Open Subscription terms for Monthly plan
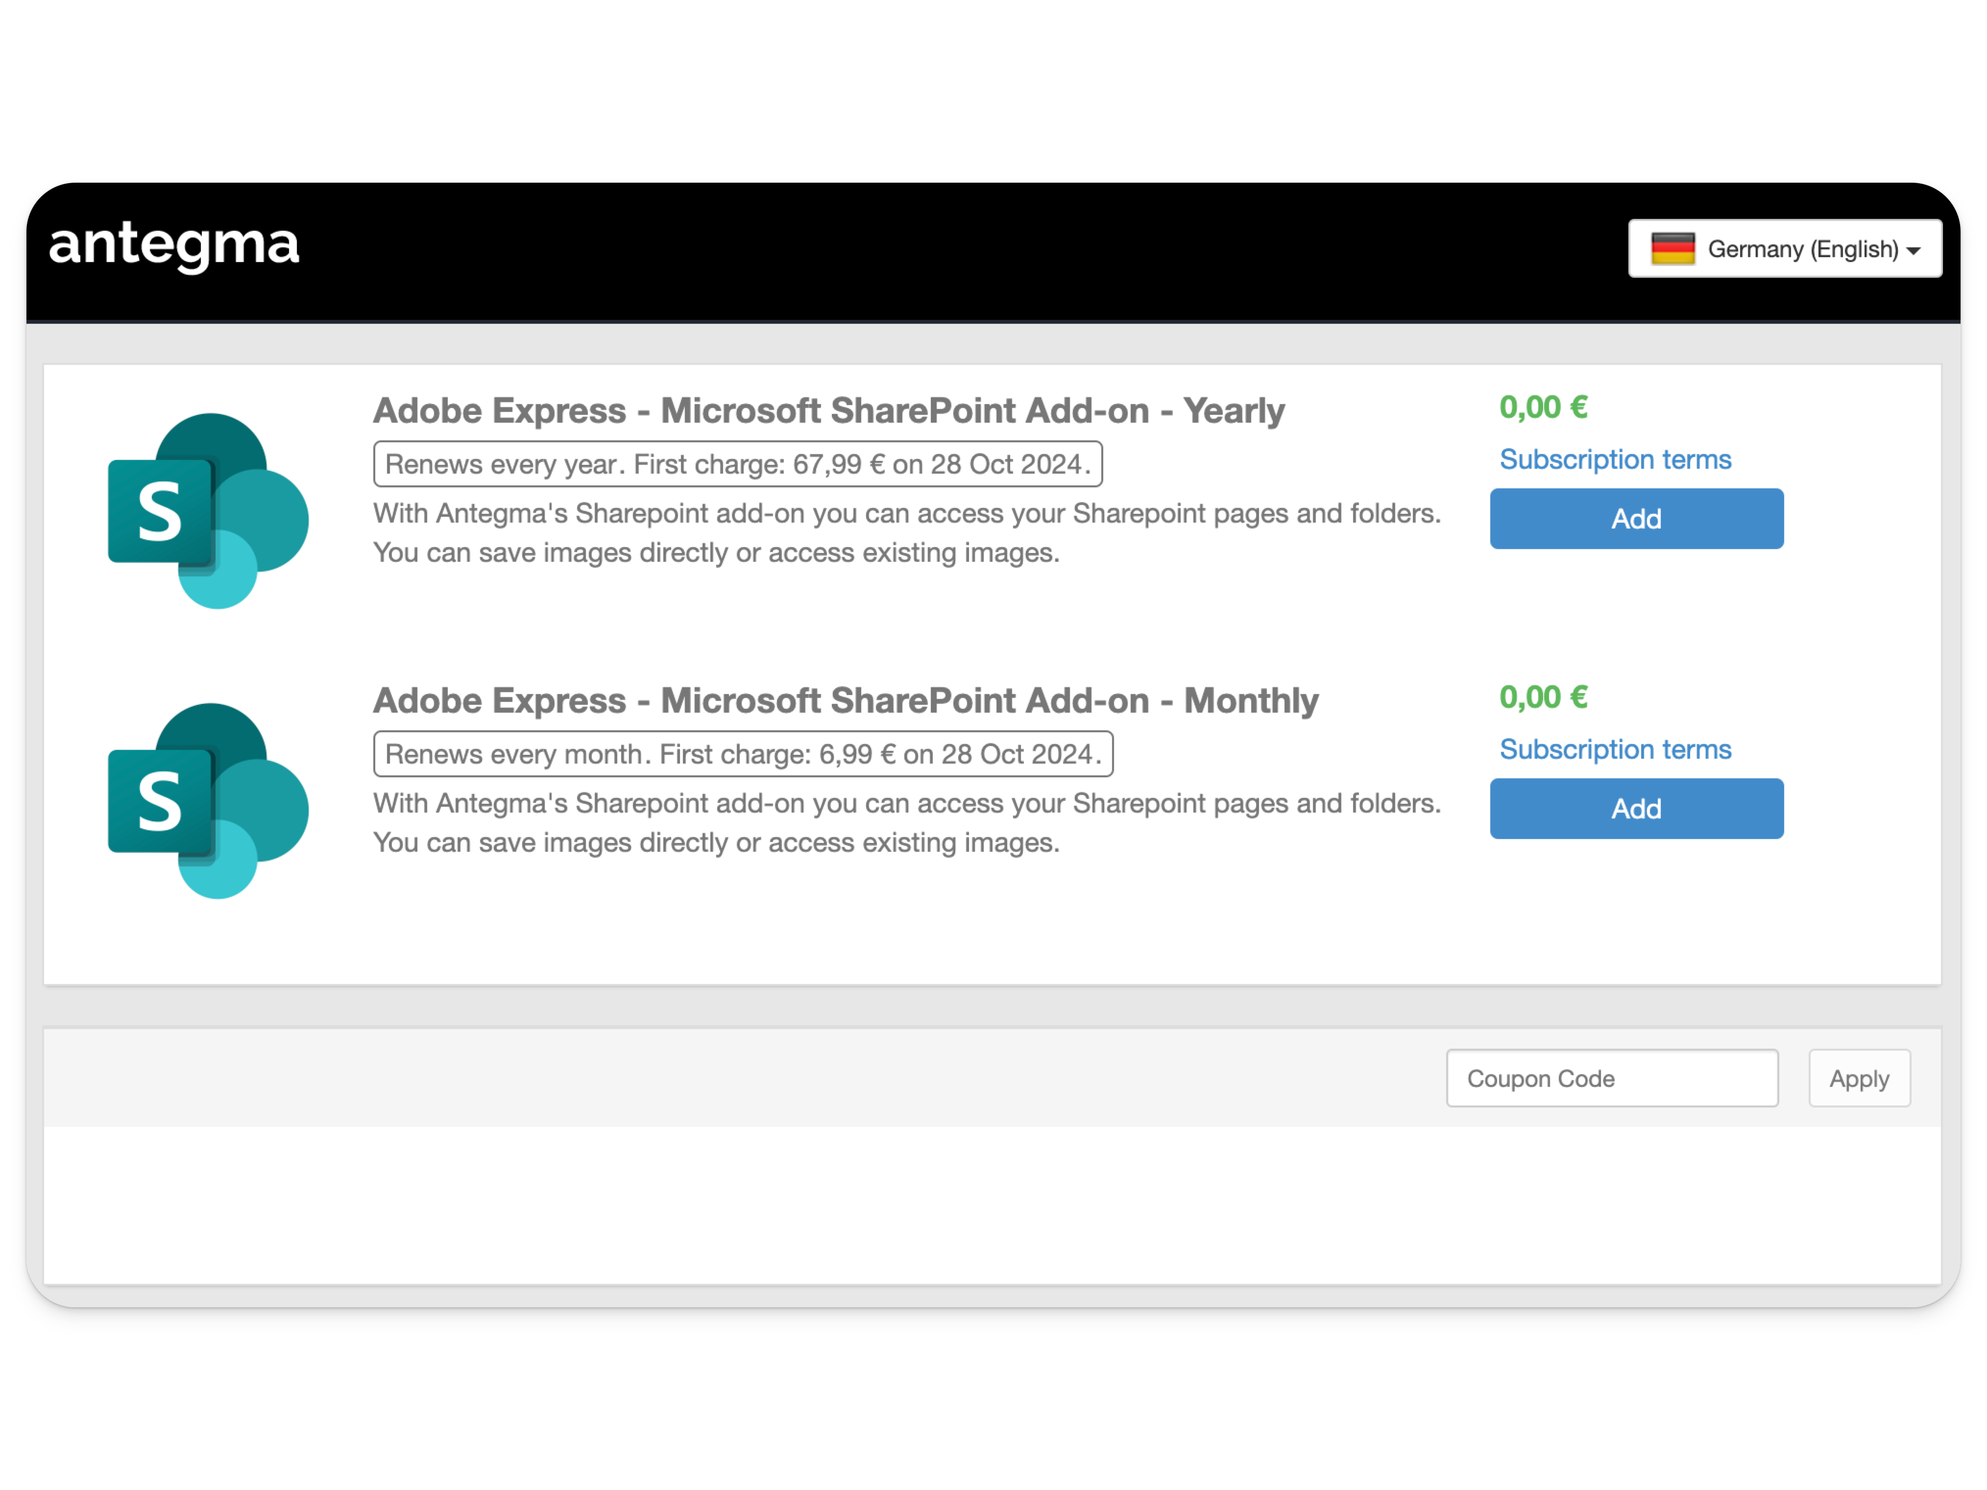 point(1615,749)
